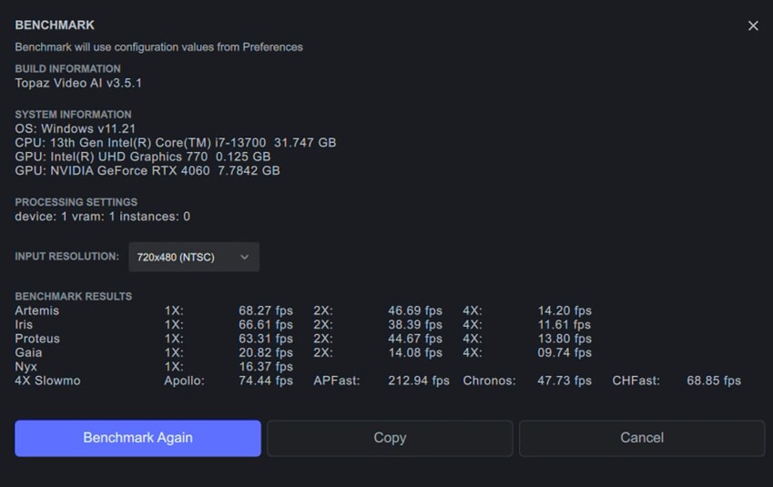Select the 'Topaz Video AI v3.5.1' build text
The image size is (773, 487).
78,83
